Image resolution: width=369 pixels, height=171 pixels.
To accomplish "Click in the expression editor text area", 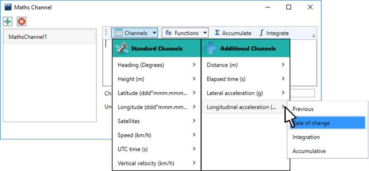I will tap(303, 63).
